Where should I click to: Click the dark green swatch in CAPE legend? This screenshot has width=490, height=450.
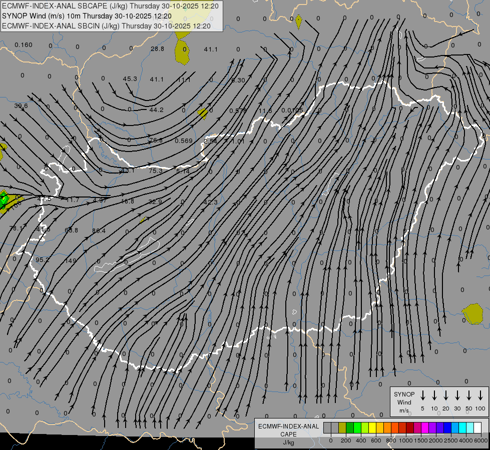pyautogui.click(x=350, y=428)
